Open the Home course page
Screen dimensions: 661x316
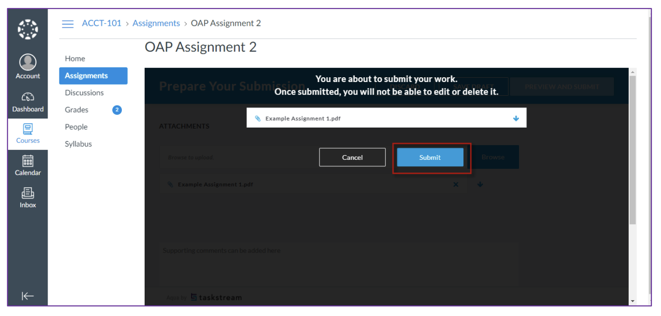pos(75,59)
